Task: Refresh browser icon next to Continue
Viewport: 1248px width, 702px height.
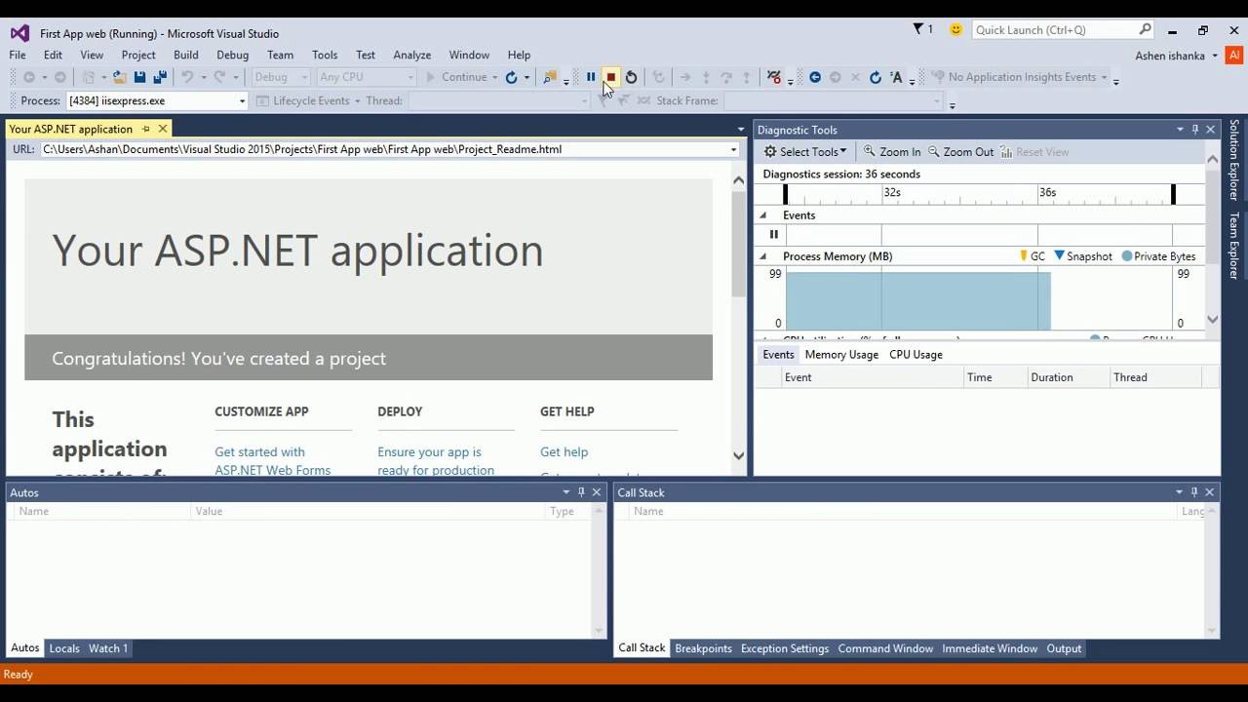Action: pos(511,77)
